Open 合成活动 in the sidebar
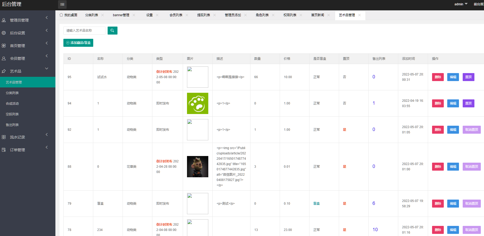Viewport: 484px width, 236px height. coord(12,104)
